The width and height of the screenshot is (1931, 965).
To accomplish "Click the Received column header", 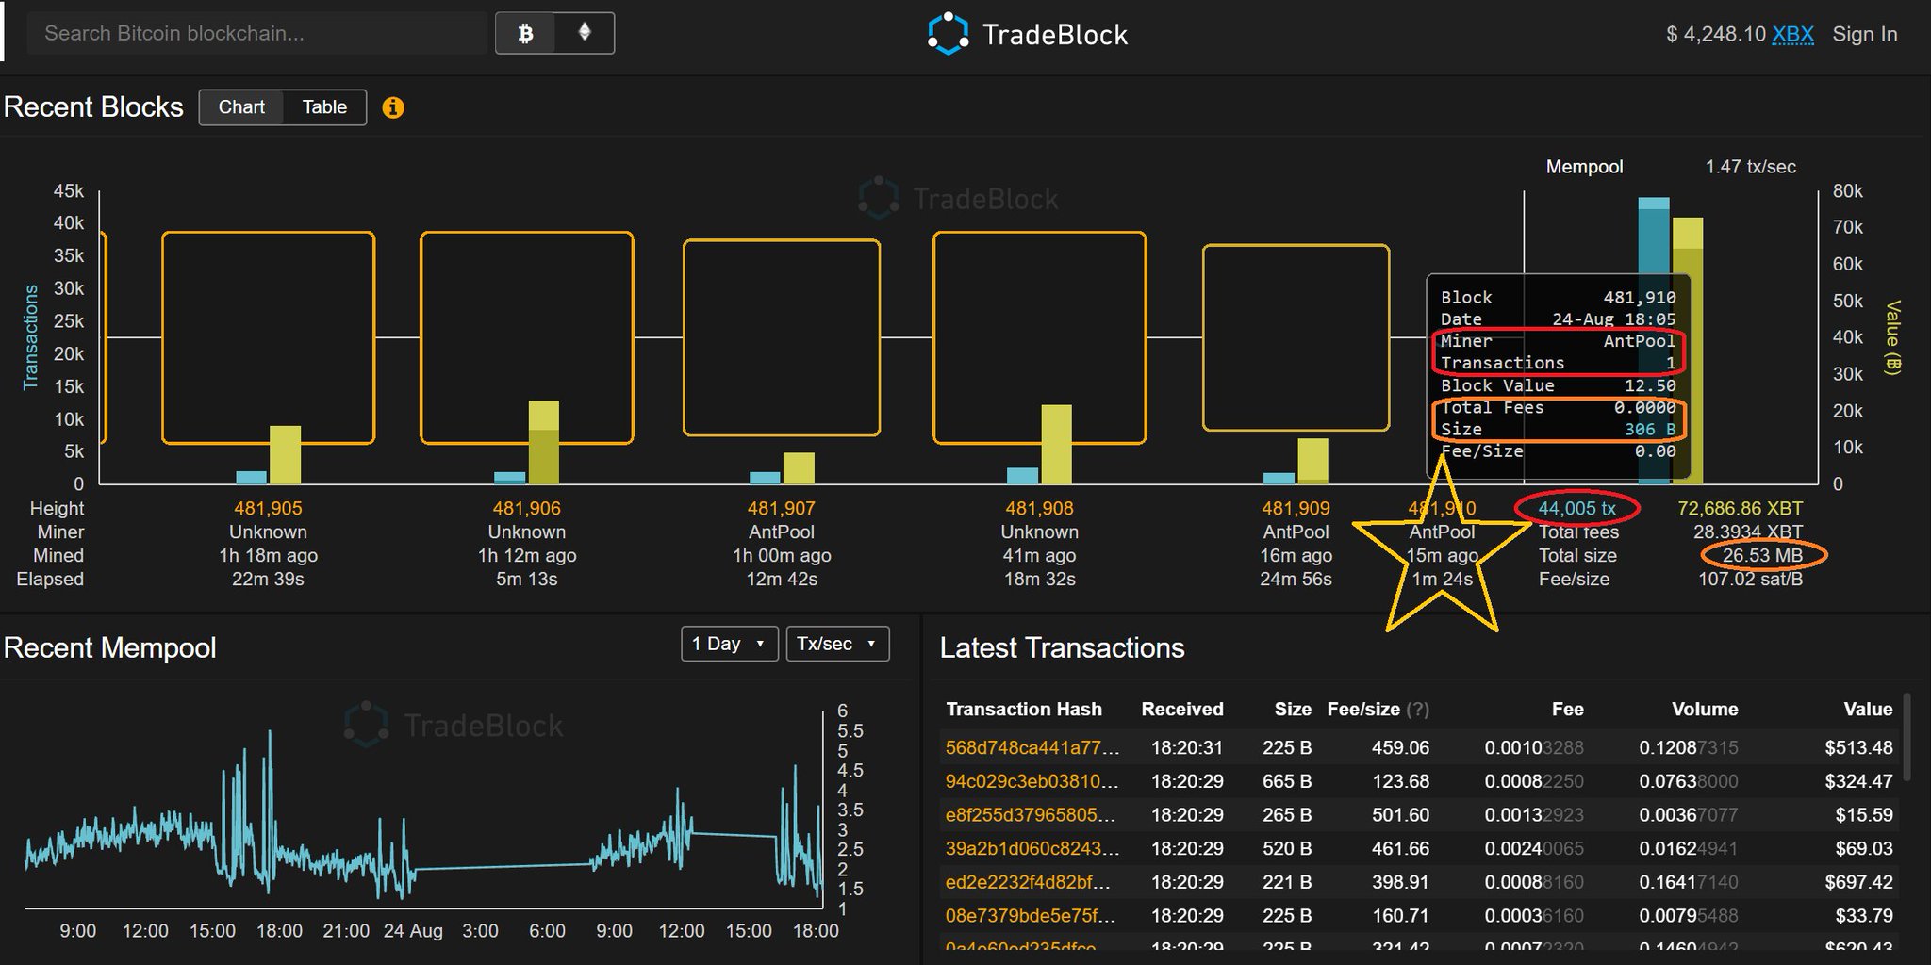I will (x=1182, y=710).
